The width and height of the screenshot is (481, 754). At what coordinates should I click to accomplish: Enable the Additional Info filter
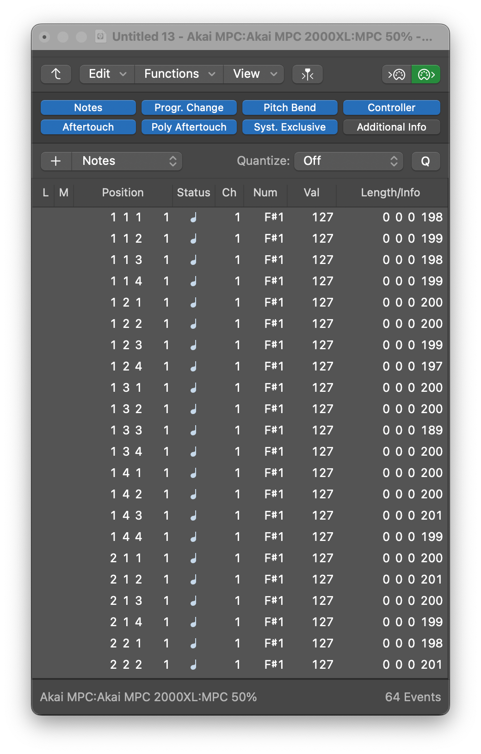coord(392,127)
